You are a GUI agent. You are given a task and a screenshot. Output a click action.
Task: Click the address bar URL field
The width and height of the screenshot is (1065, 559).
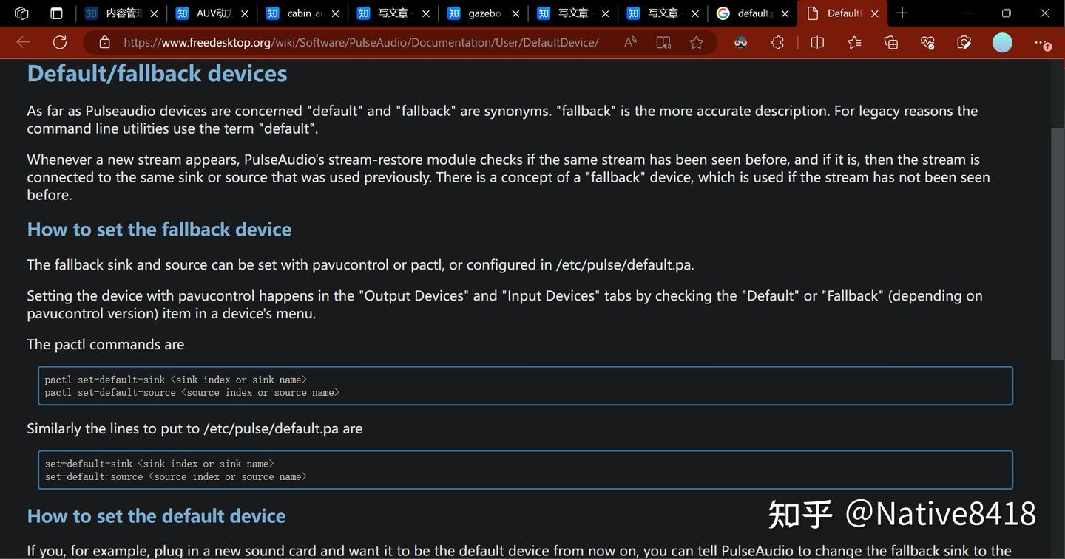[361, 42]
